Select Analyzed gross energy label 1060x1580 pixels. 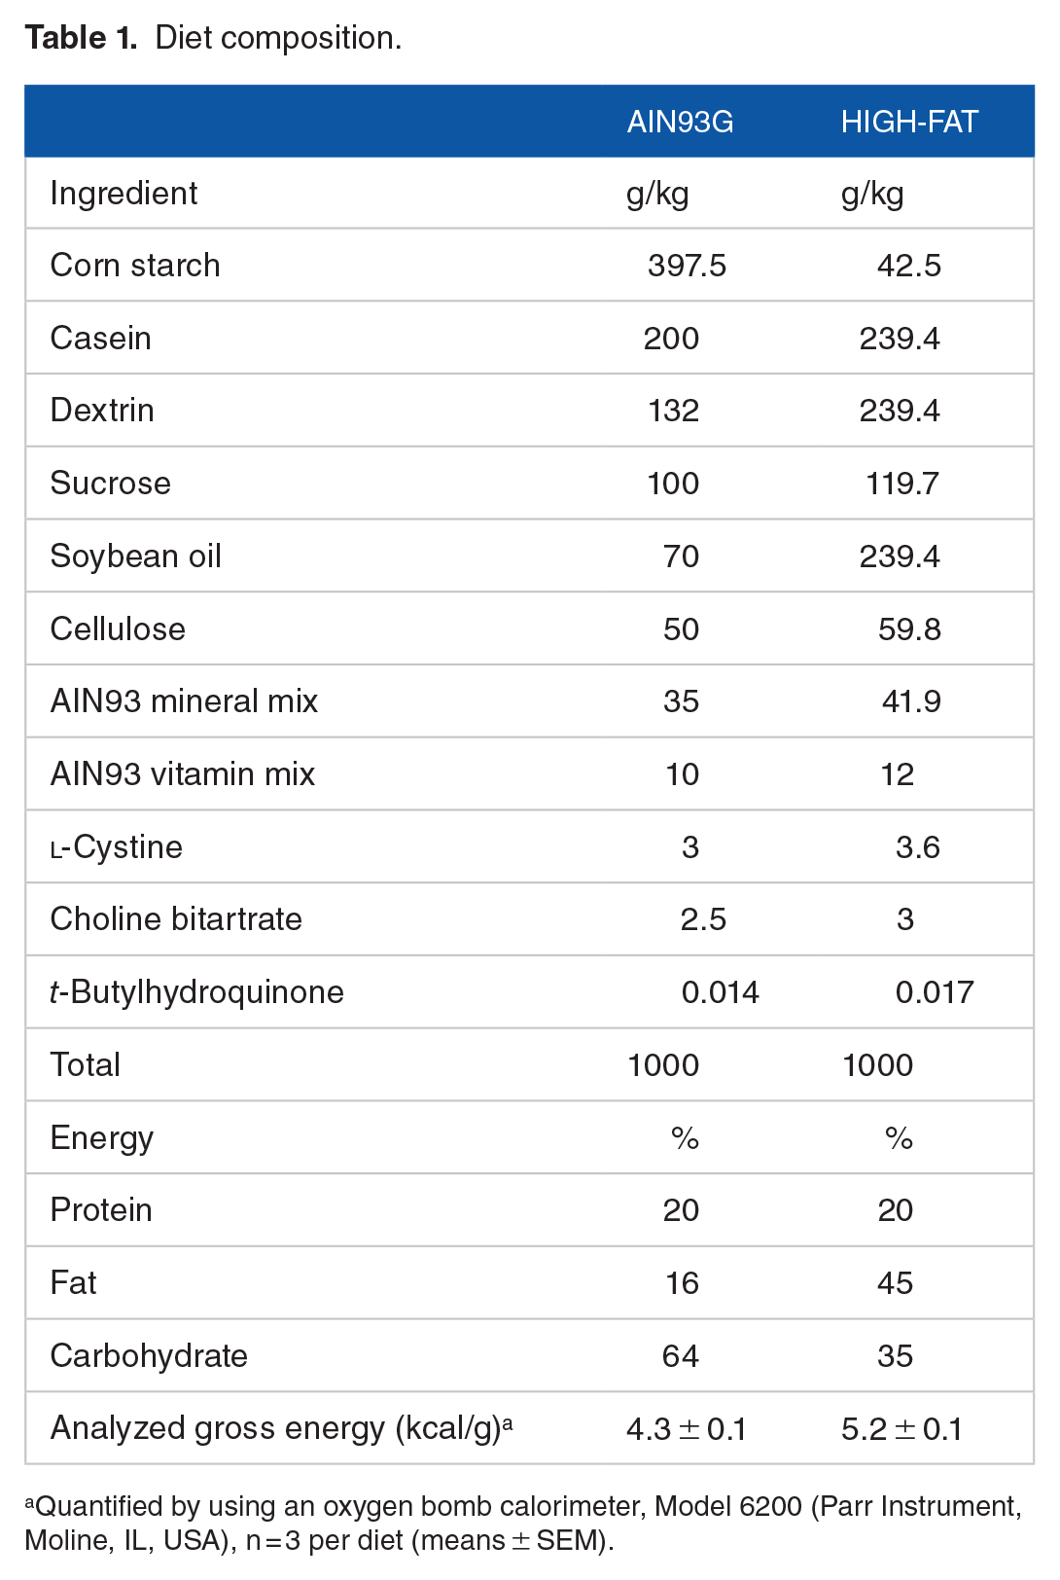(x=282, y=1428)
